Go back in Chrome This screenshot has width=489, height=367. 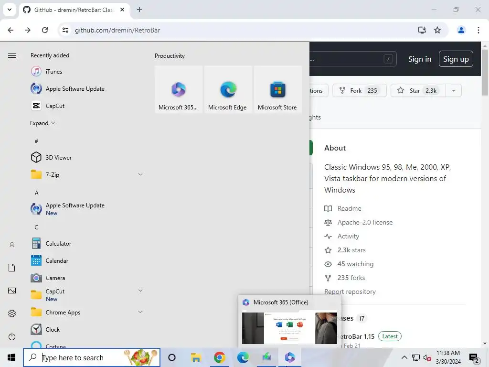pos(11,30)
